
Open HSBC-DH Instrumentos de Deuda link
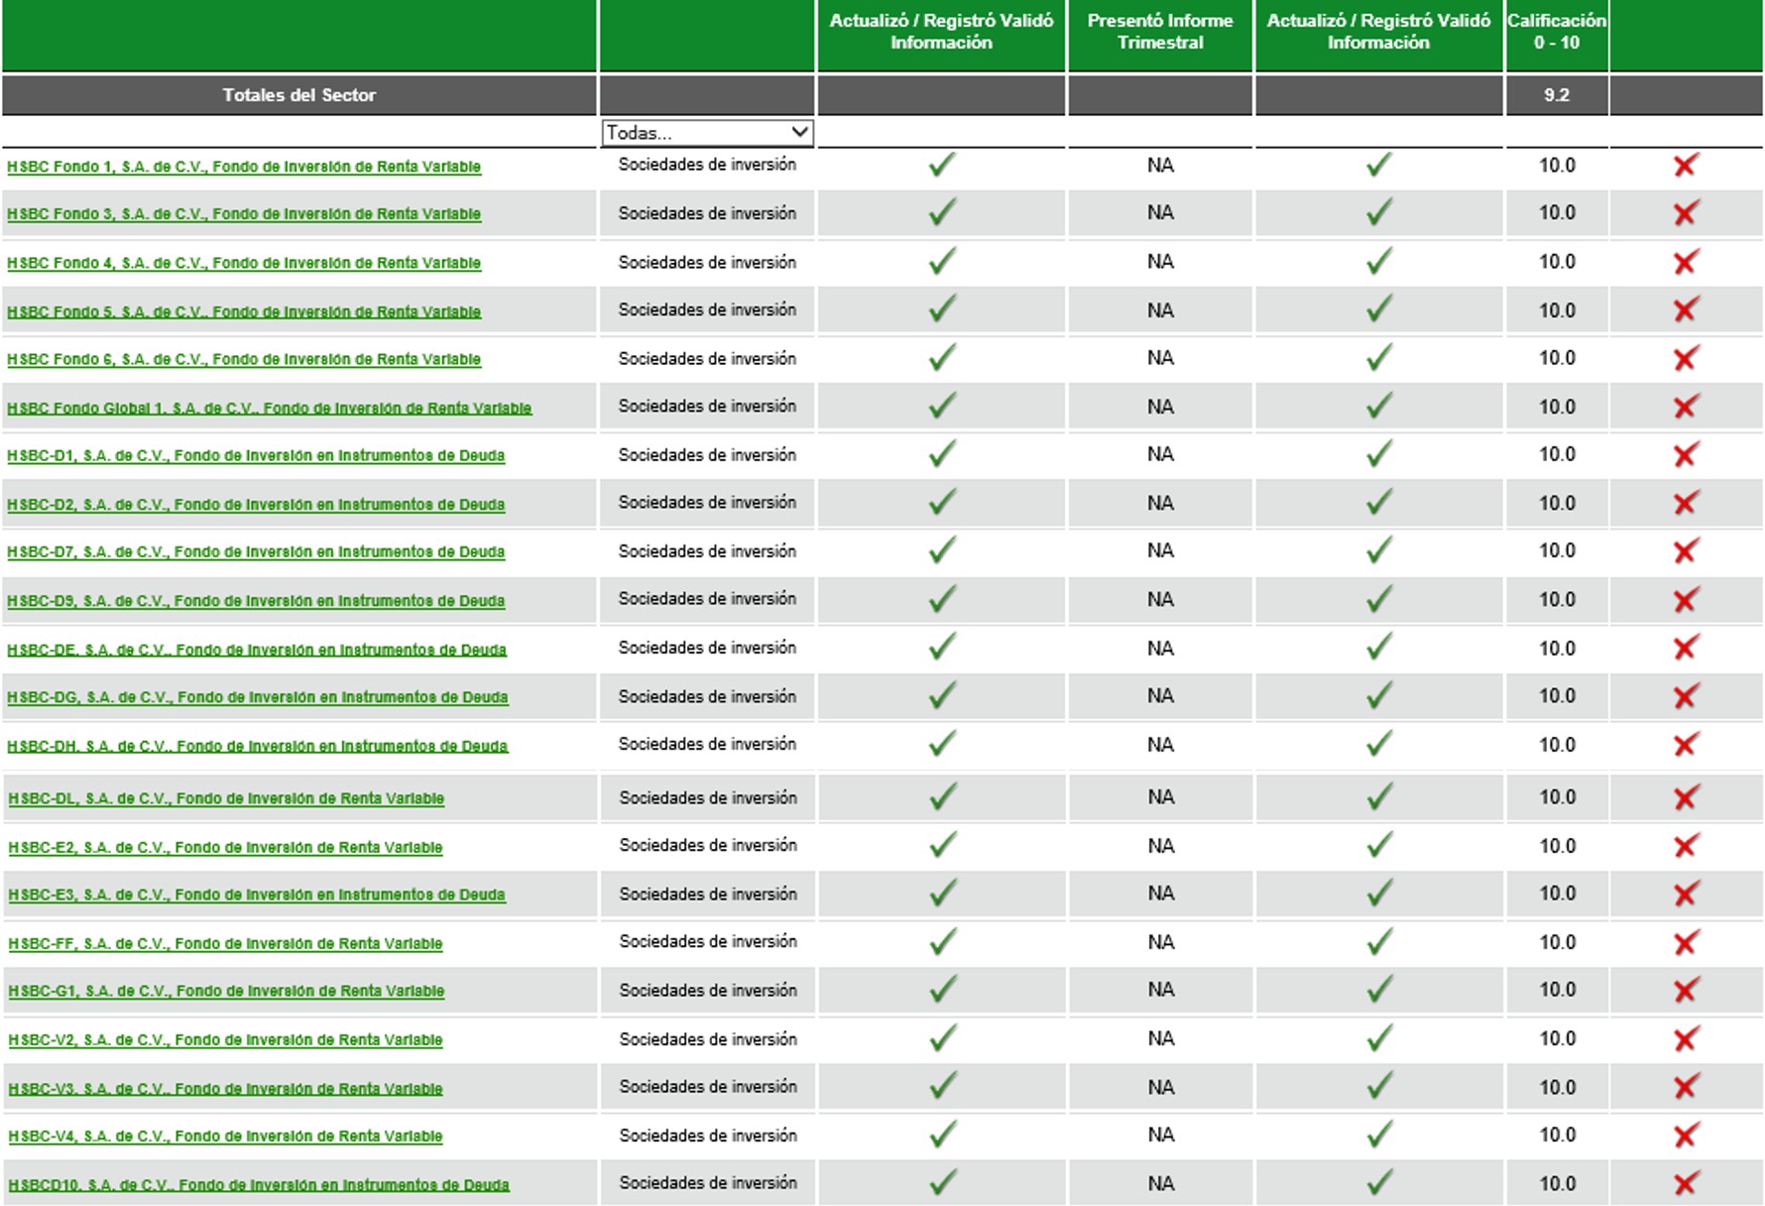pyautogui.click(x=258, y=746)
